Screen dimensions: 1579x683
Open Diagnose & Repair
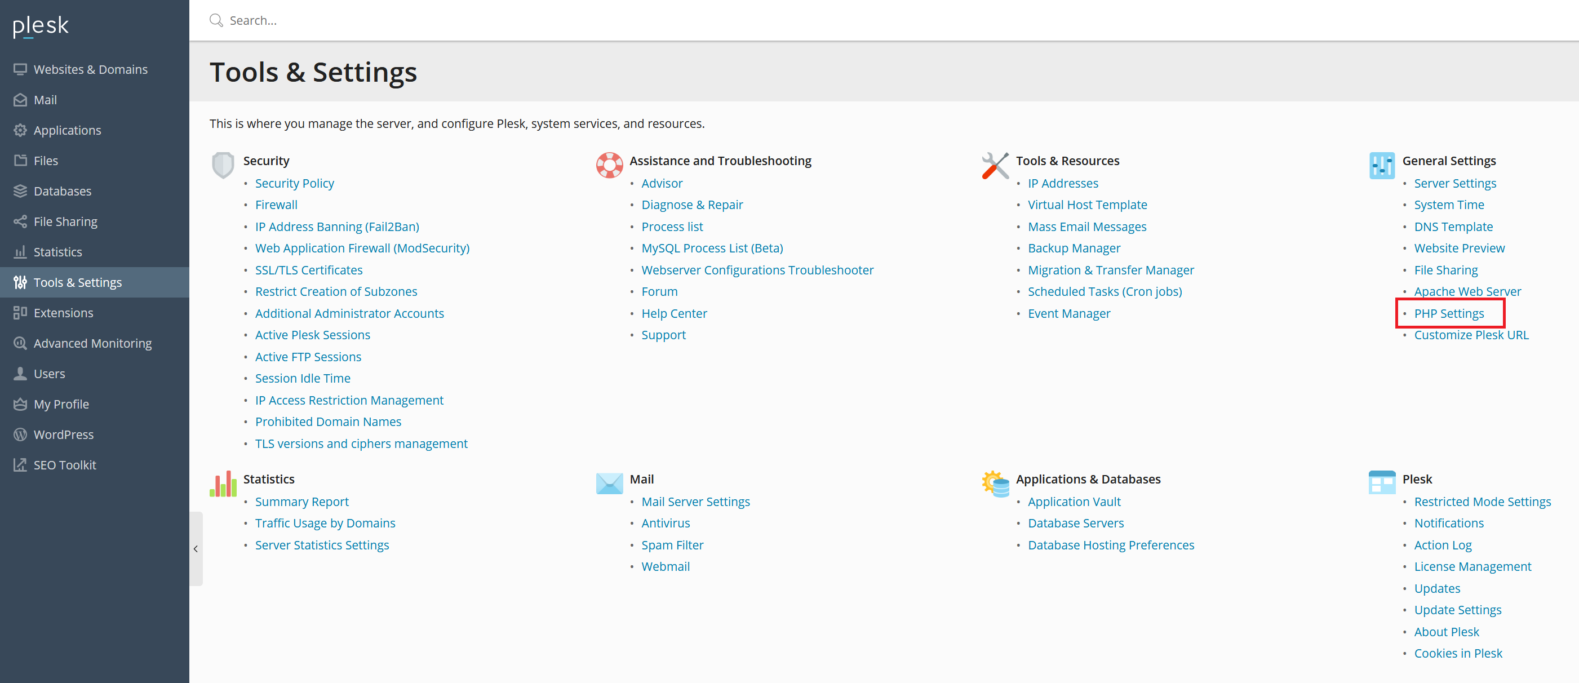point(692,205)
